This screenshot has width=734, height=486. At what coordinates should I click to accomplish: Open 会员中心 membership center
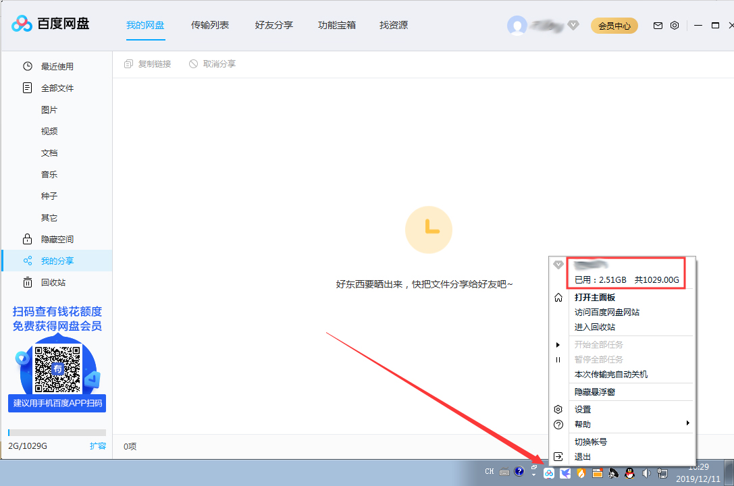[614, 25]
